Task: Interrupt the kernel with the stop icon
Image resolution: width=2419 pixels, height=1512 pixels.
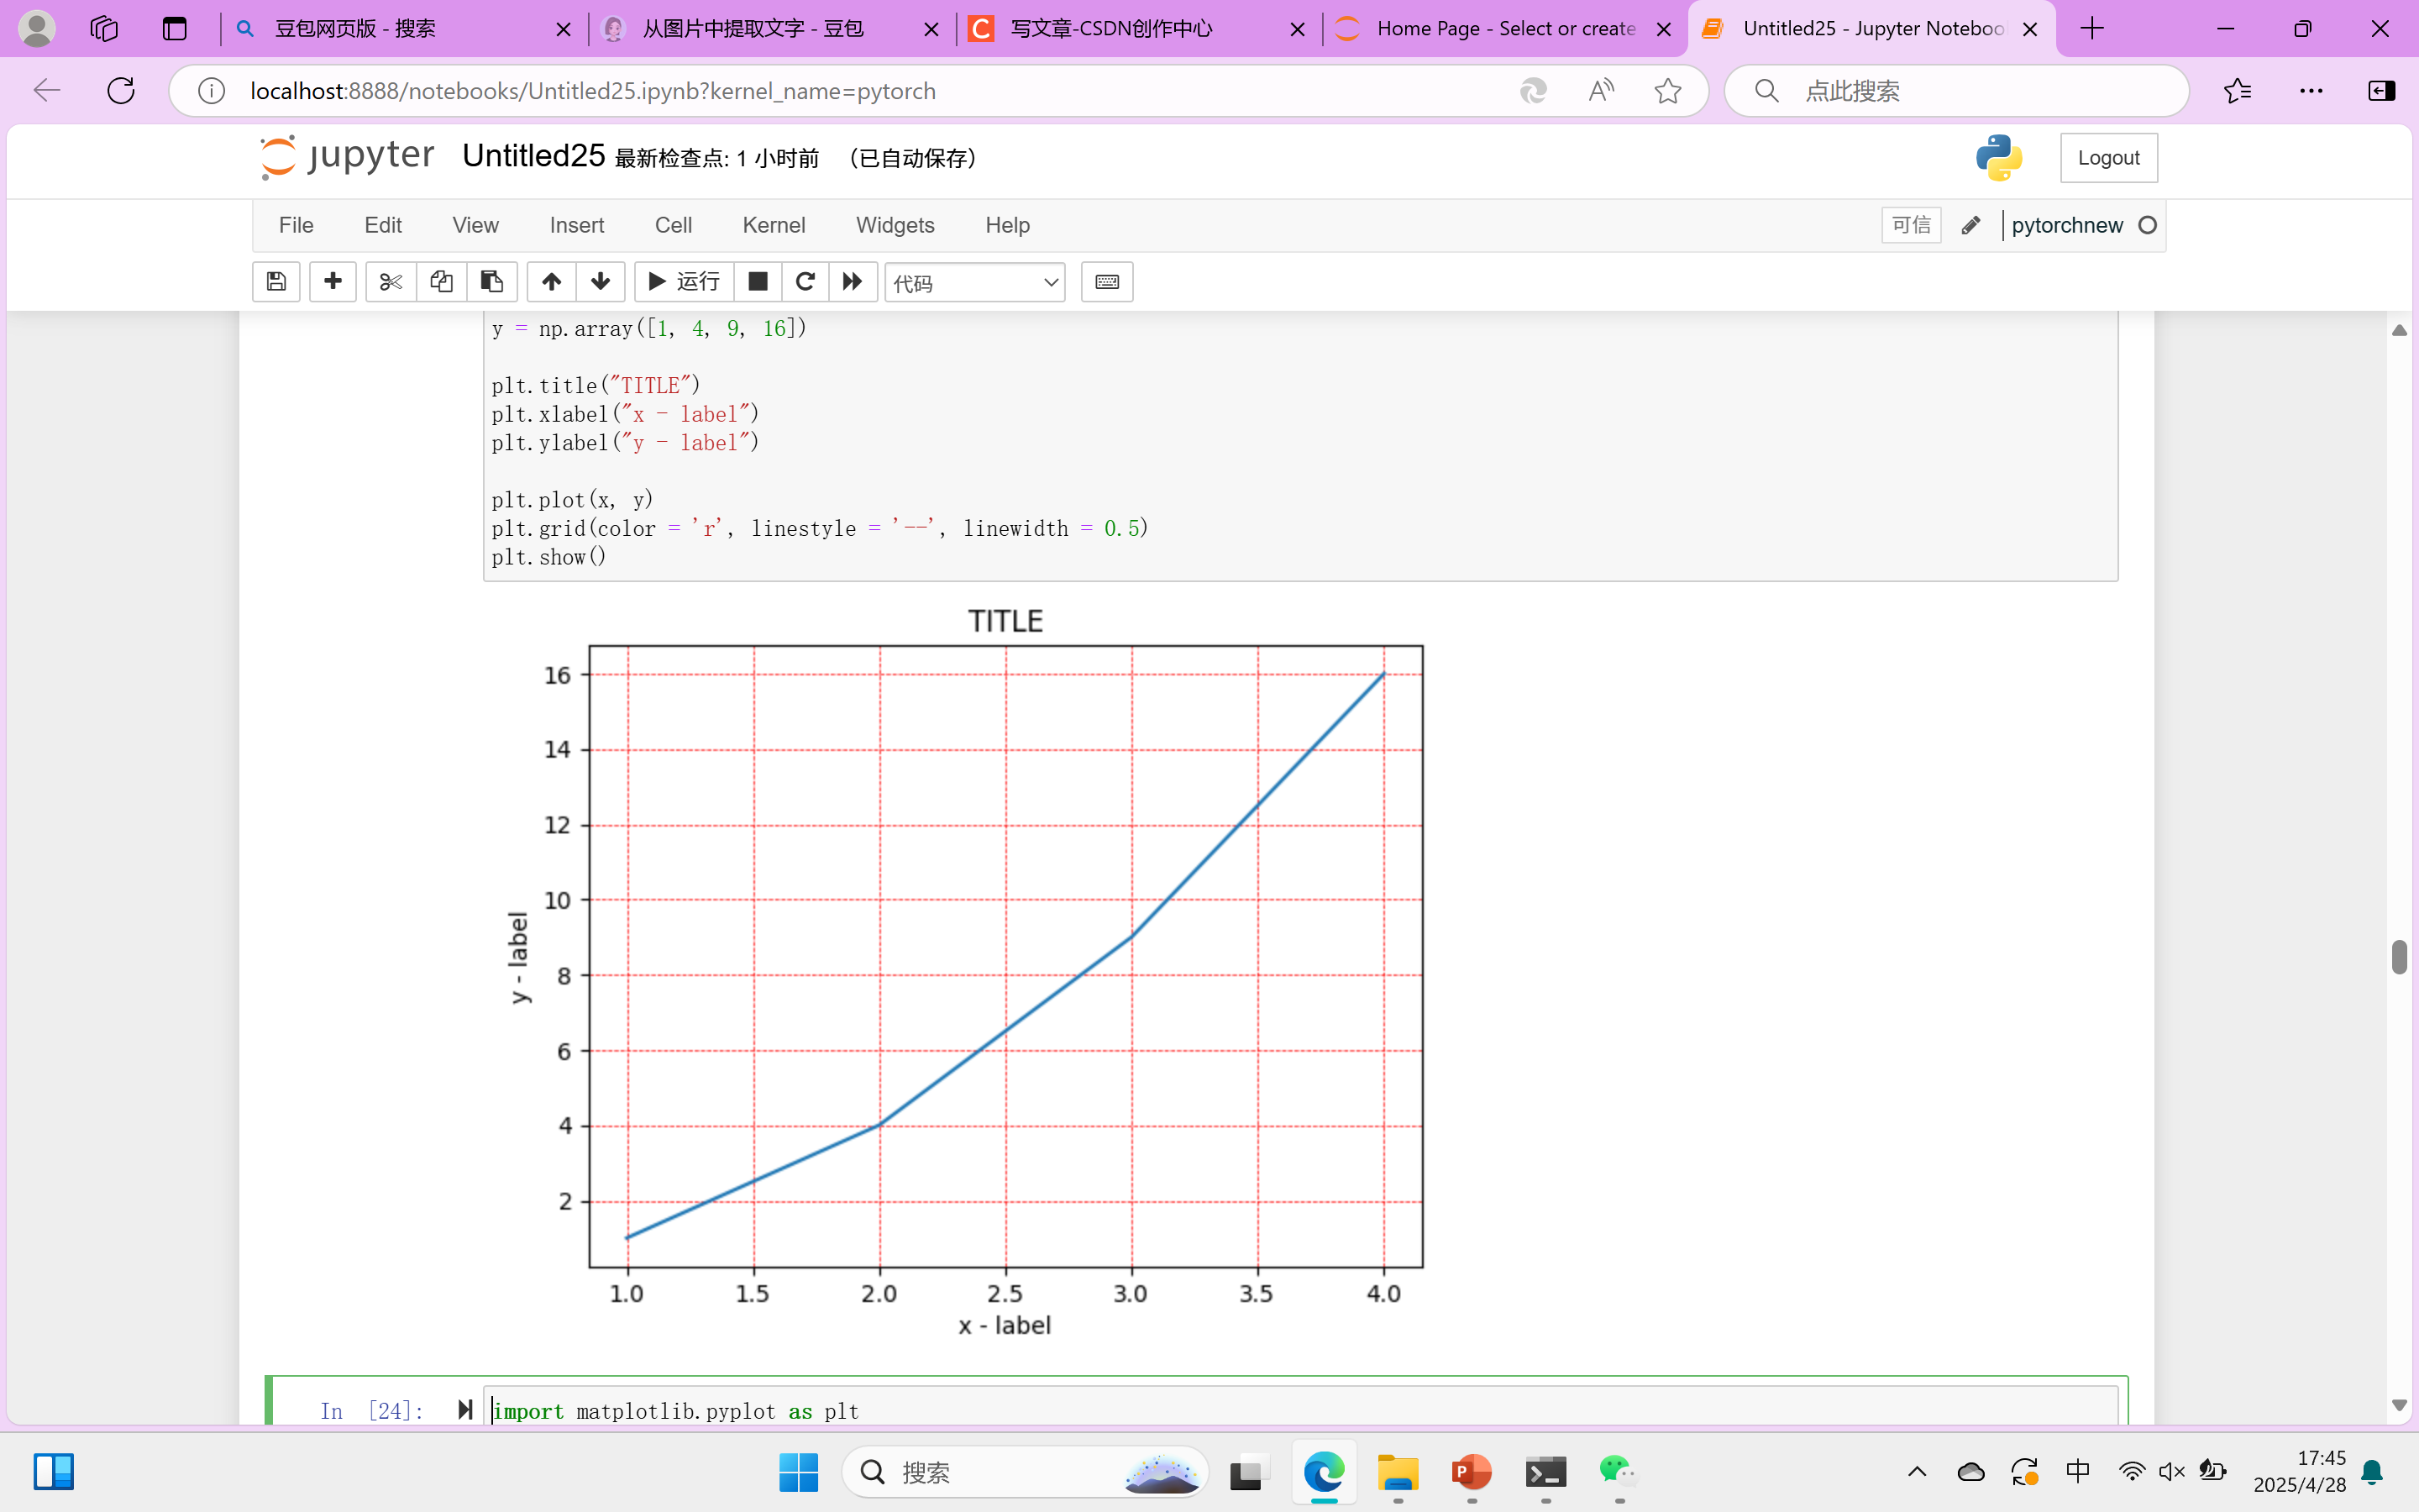Action: point(758,282)
